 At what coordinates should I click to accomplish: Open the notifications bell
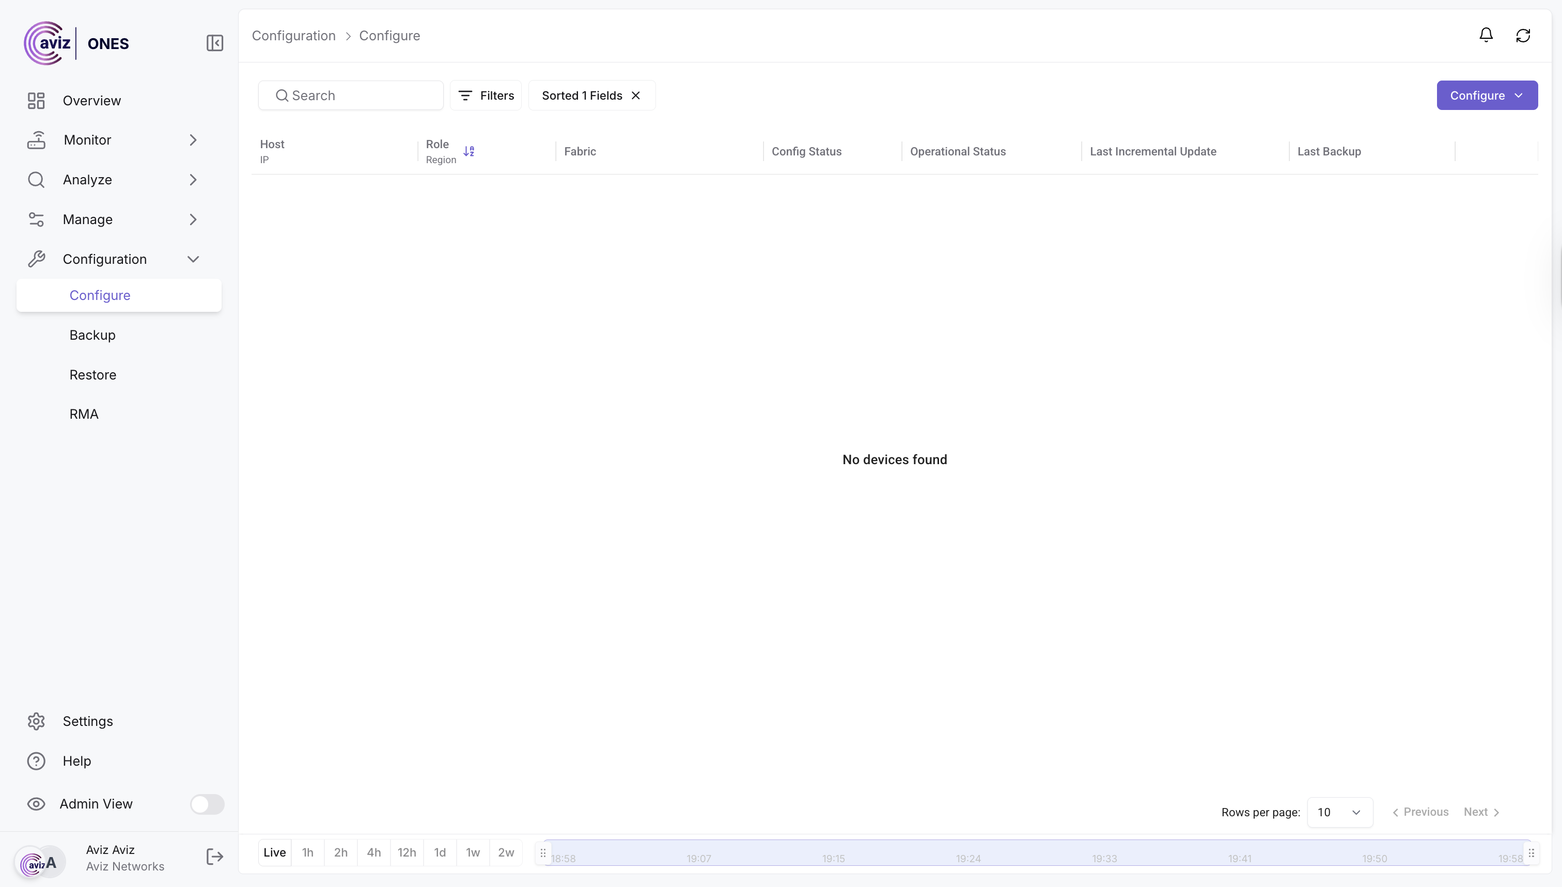pos(1486,35)
